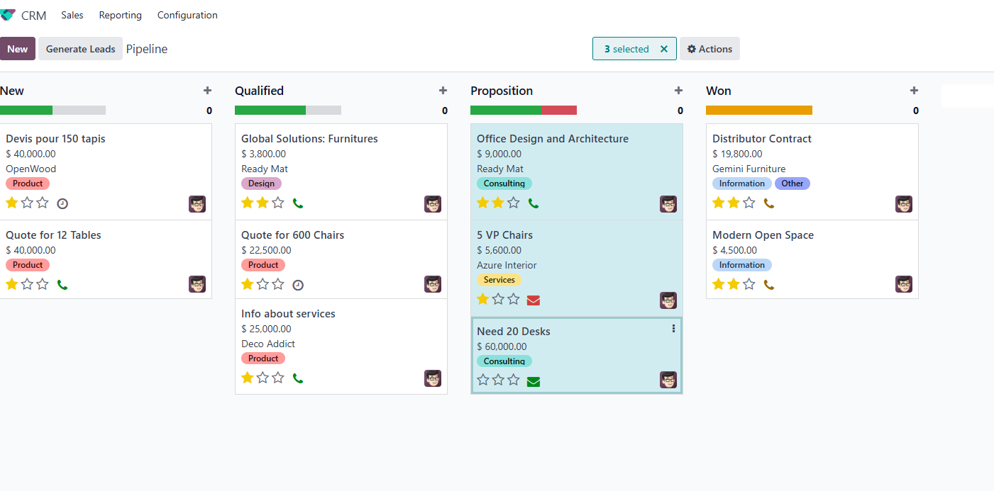Open the Info about services opportunity

(288, 314)
